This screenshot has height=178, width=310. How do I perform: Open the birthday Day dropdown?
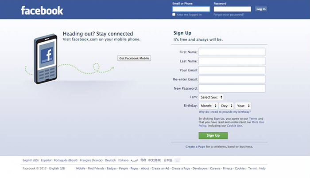(x=227, y=106)
